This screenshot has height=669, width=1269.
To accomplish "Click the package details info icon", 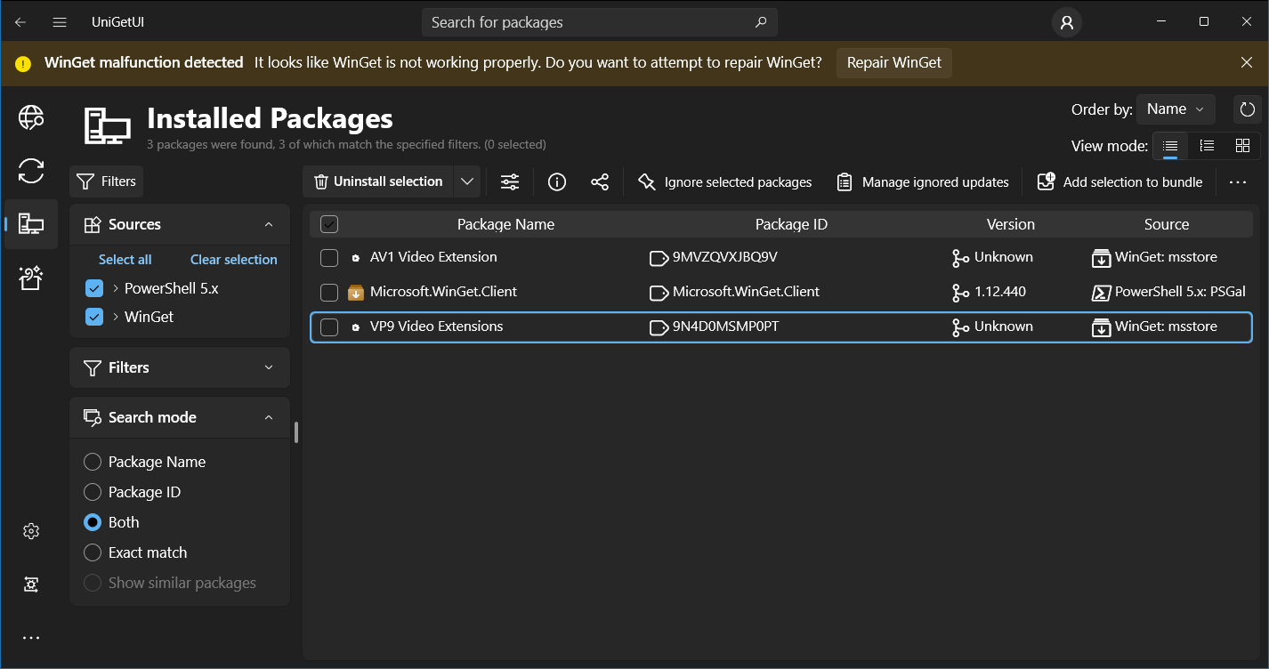I will coord(557,182).
